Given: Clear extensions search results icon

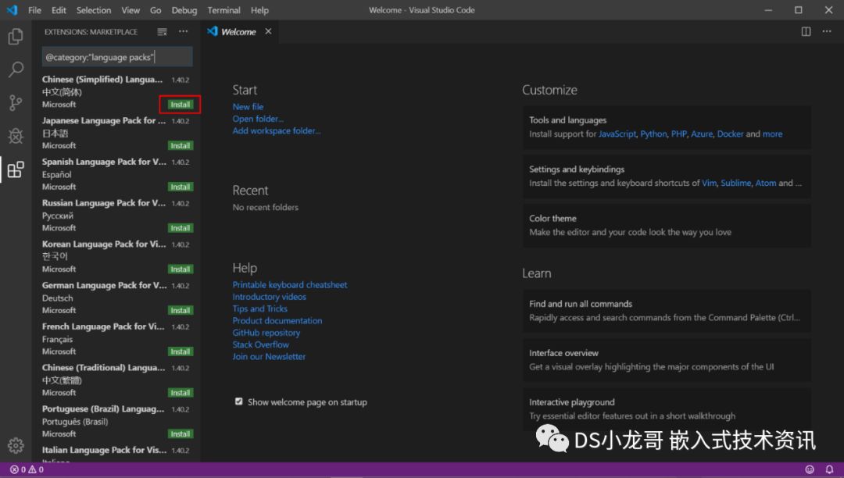Looking at the screenshot, I should 162,32.
